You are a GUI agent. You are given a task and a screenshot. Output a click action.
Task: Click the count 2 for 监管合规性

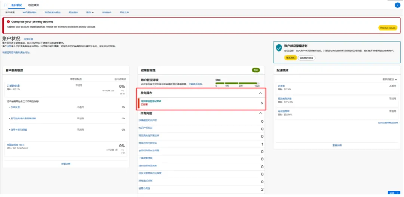[x=262, y=190]
